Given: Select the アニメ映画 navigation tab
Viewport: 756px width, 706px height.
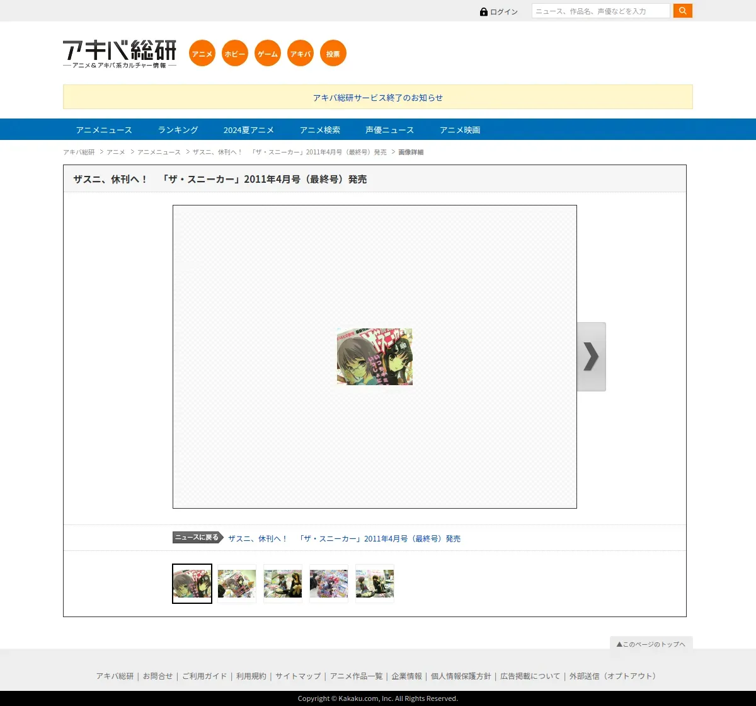Looking at the screenshot, I should [460, 130].
